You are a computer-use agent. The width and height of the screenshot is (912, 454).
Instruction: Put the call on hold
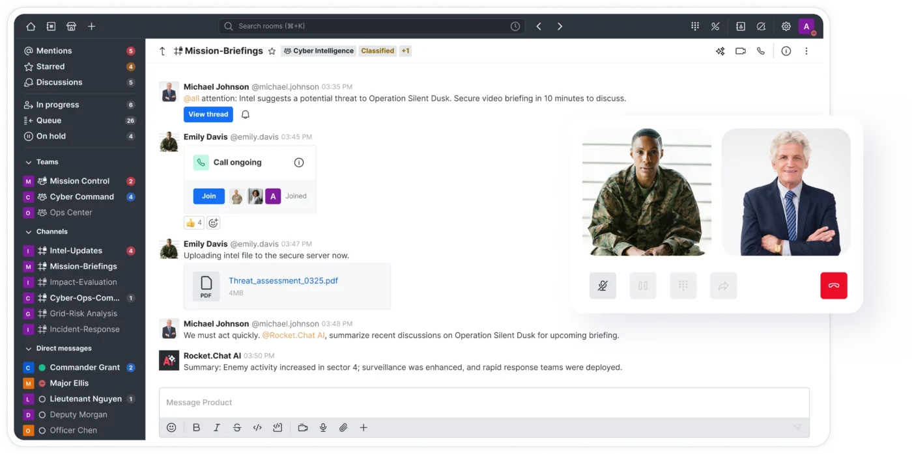coord(643,286)
